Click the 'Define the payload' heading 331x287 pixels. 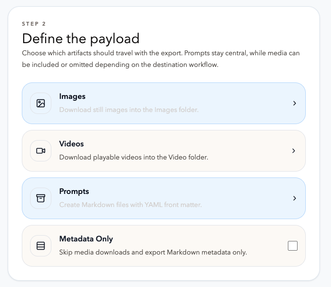[x=80, y=38]
